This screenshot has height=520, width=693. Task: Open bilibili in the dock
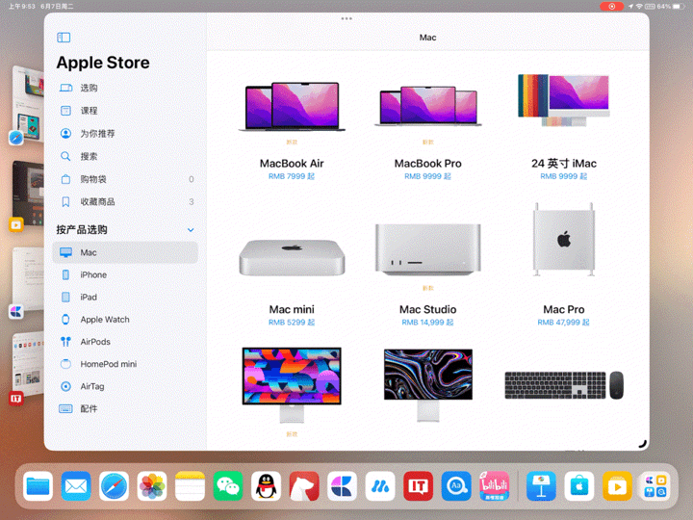494,486
